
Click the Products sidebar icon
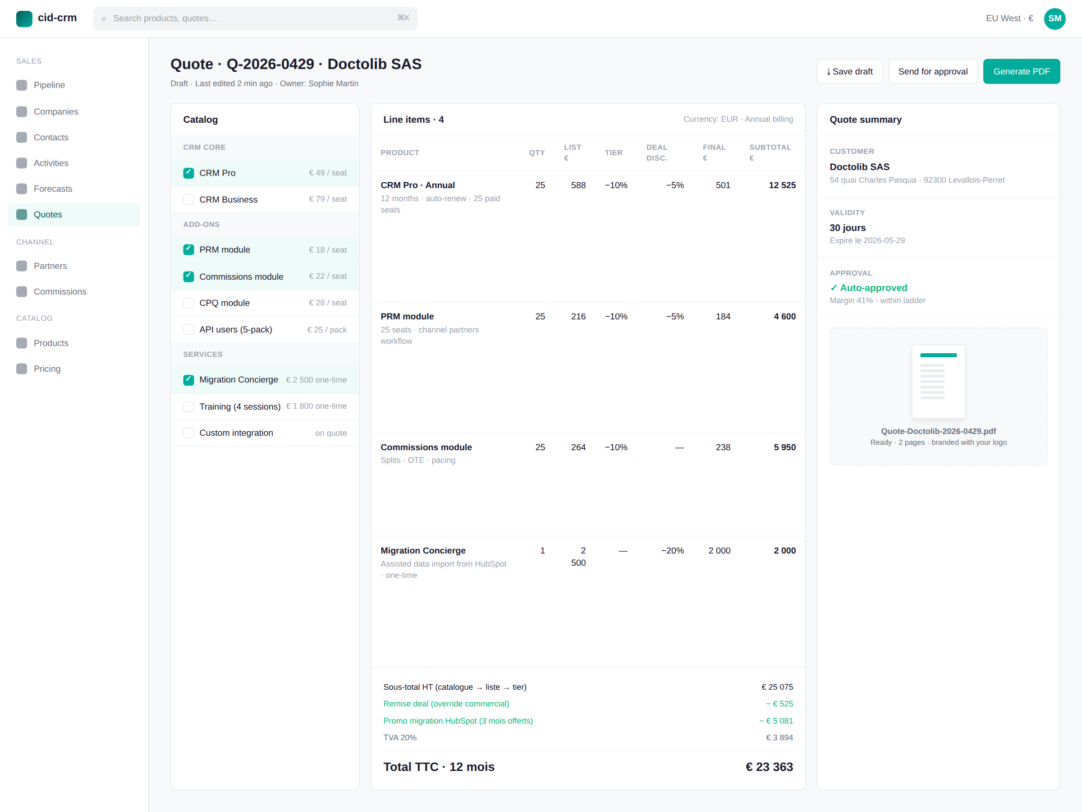pyautogui.click(x=22, y=343)
